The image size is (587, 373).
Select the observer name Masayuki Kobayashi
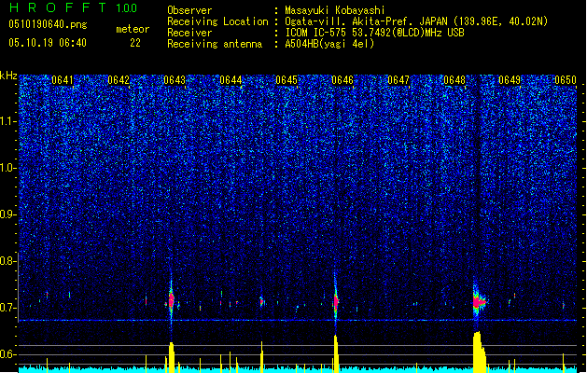pyautogui.click(x=335, y=10)
